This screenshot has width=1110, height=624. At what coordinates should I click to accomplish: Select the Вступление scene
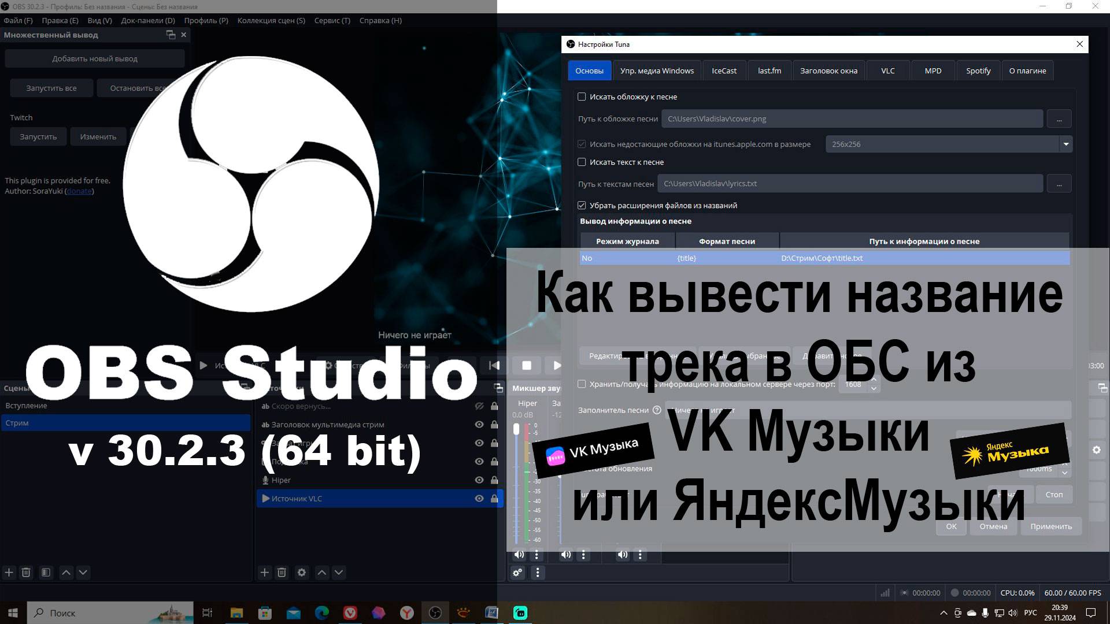coord(125,406)
